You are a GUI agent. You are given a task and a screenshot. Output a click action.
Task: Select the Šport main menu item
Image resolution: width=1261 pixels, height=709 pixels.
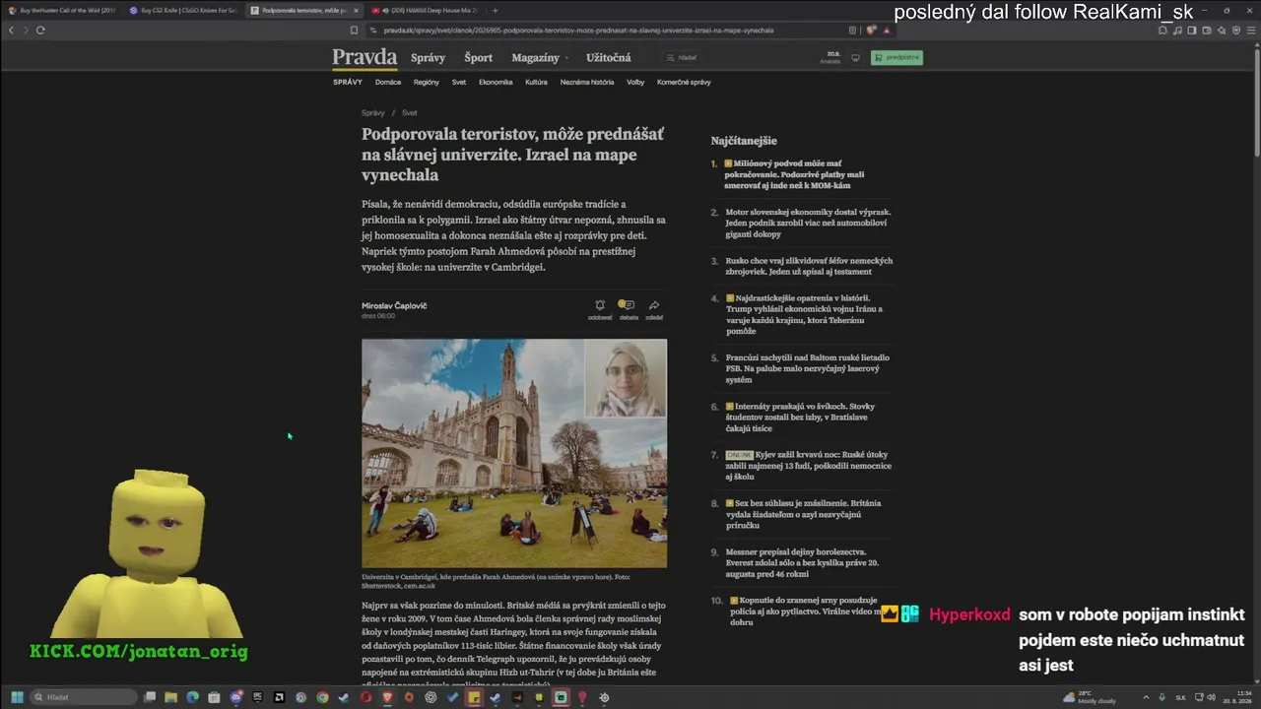[x=479, y=58]
